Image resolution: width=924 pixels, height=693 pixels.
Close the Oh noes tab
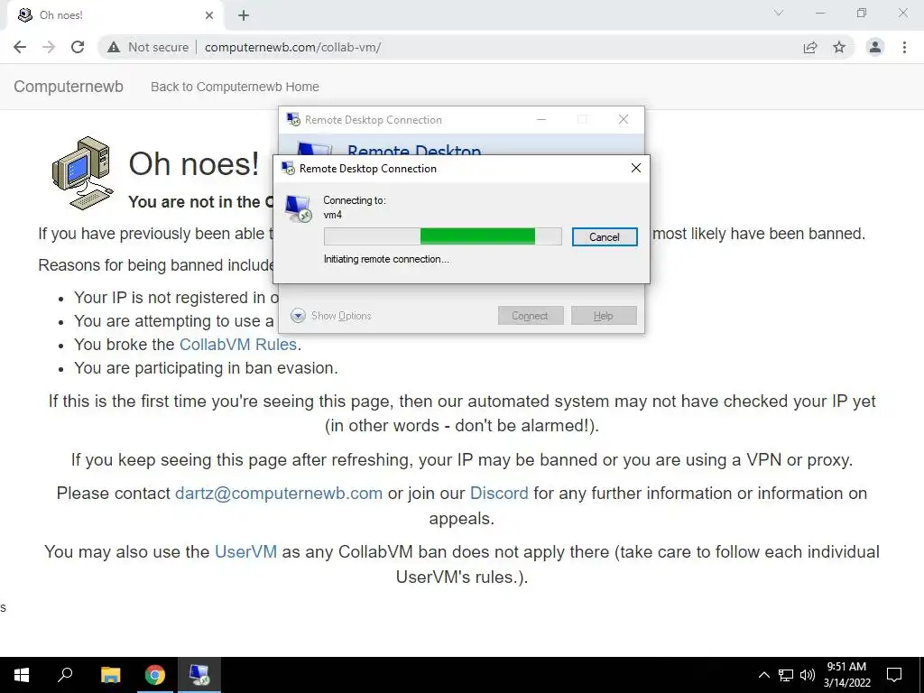(x=209, y=15)
